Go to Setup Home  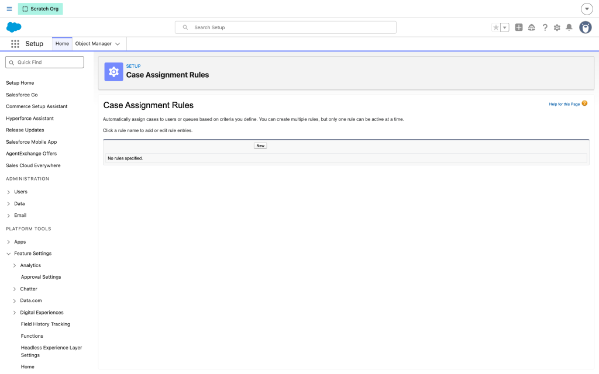click(x=20, y=83)
